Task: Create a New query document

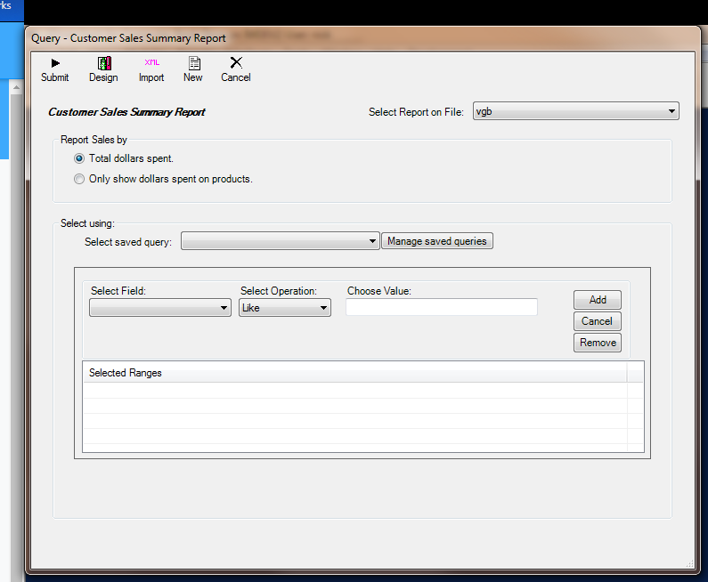Action: coord(193,69)
